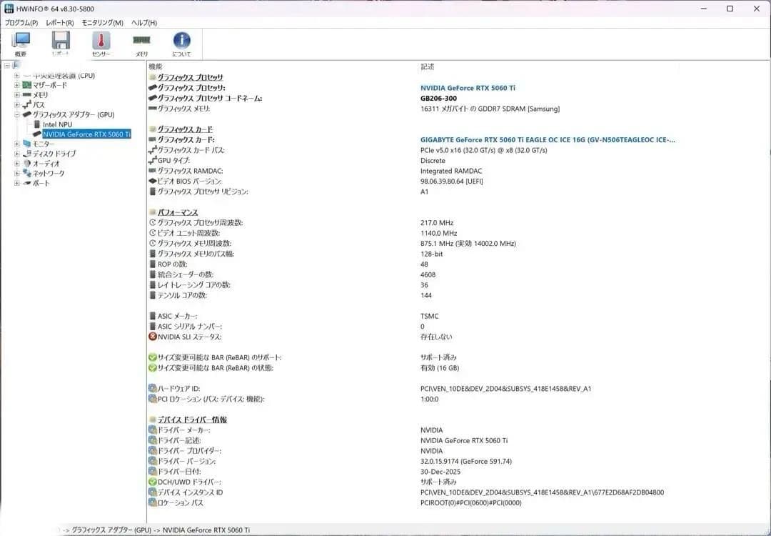
Task: Expand the ポート tree node
Action: tap(16, 183)
